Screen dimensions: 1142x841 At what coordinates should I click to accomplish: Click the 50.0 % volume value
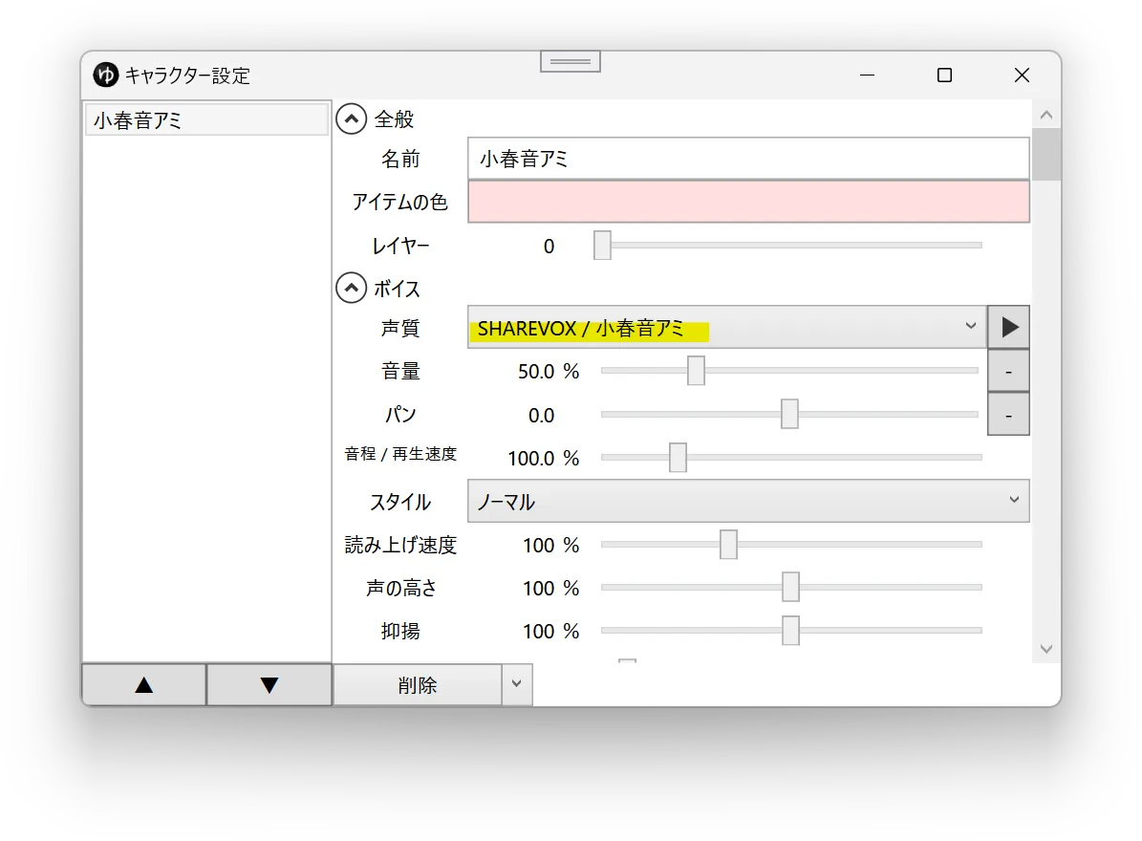click(549, 372)
